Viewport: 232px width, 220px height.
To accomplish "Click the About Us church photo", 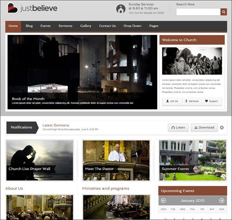I will pyautogui.click(x=39, y=207).
